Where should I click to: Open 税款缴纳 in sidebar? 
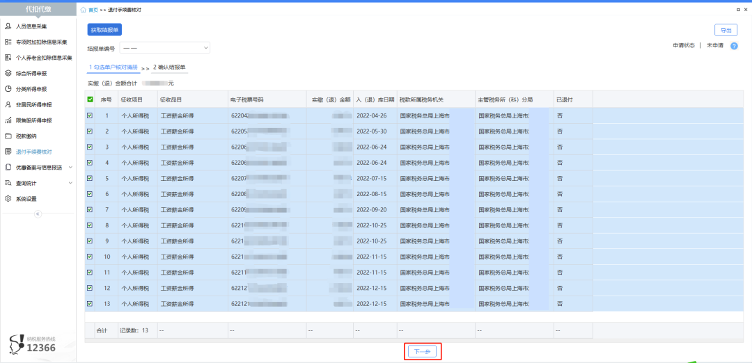26,136
